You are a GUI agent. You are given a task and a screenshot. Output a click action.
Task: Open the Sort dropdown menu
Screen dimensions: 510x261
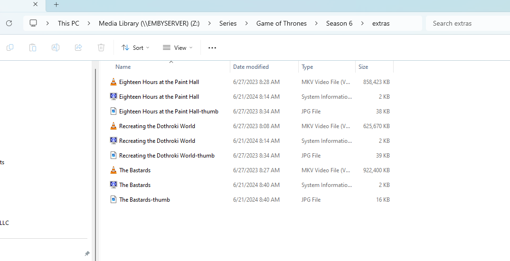[x=135, y=47]
